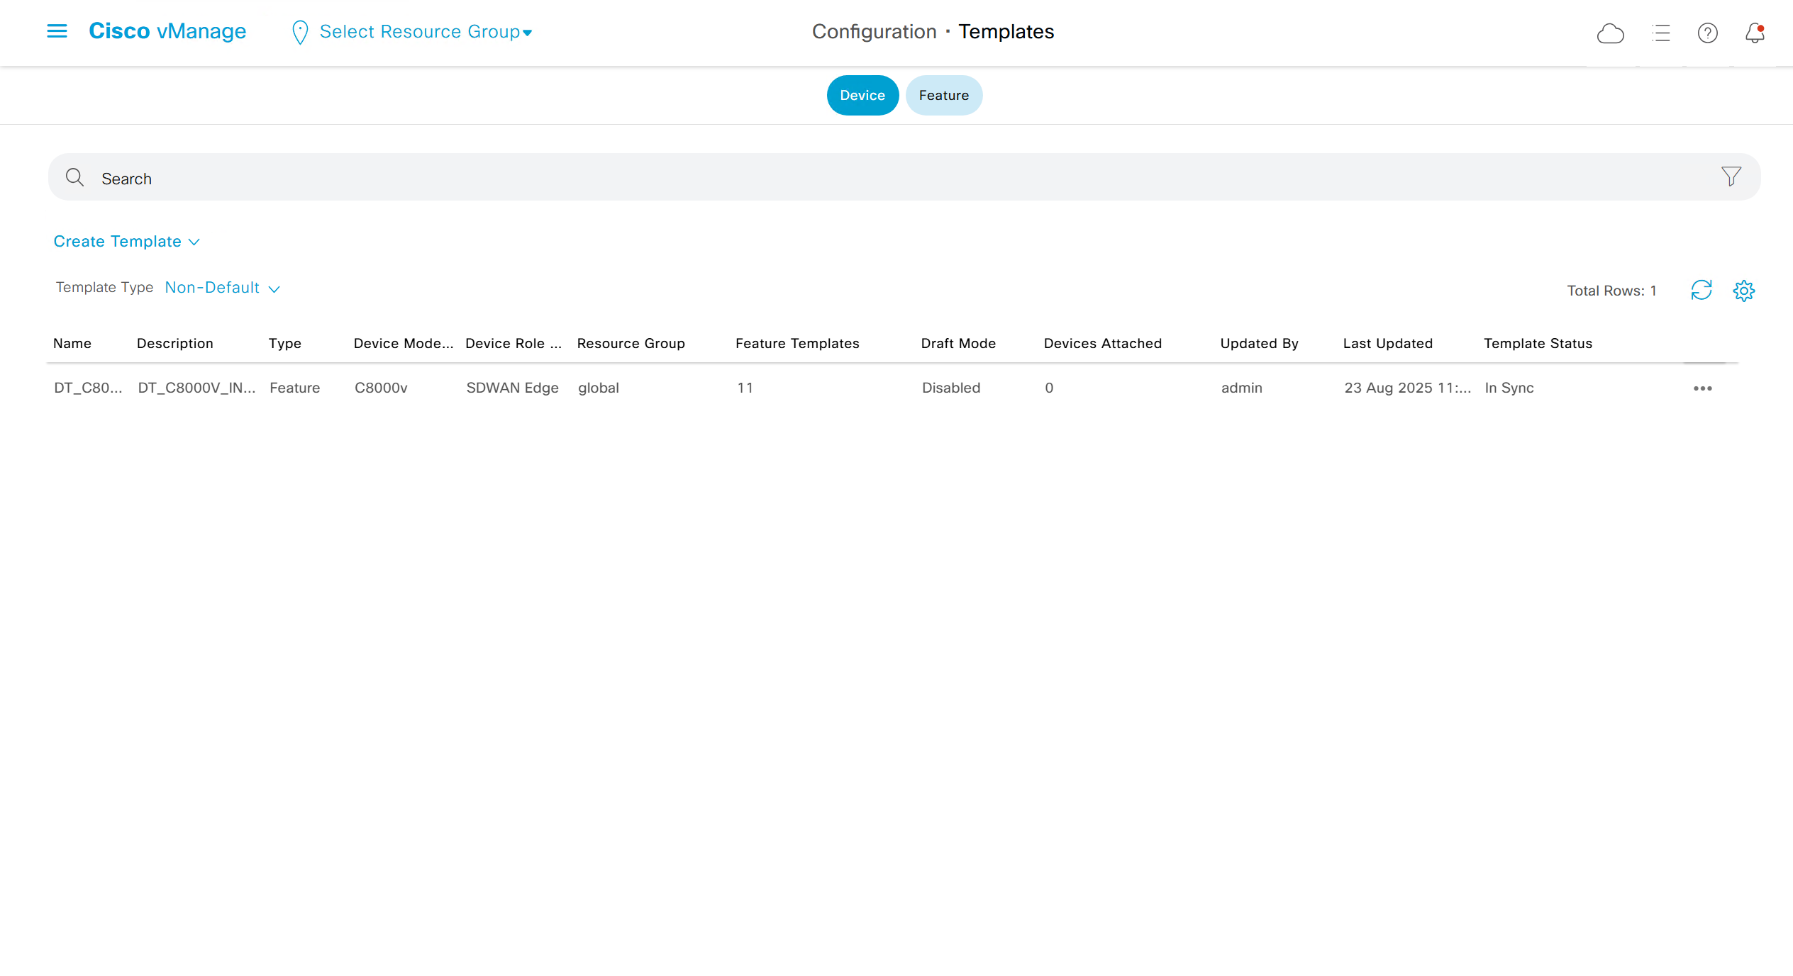
Task: Click the resource group location pin icon
Action: pos(300,33)
